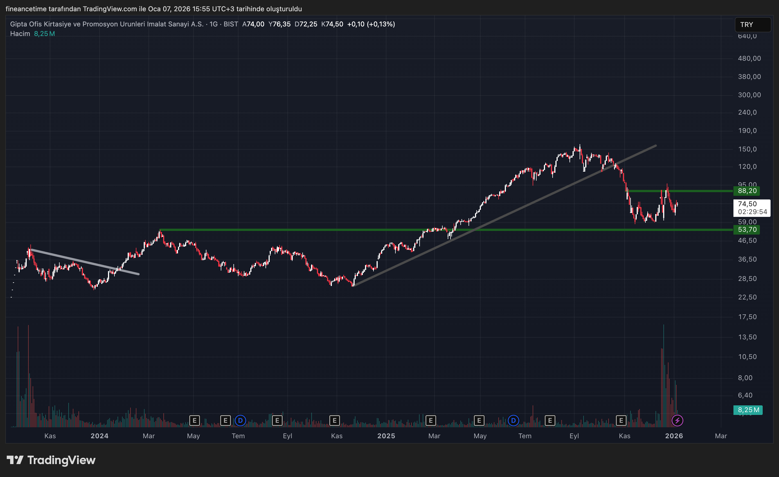Click the E earnings marker above May 2024
Image resolution: width=779 pixels, height=477 pixels.
(194, 421)
